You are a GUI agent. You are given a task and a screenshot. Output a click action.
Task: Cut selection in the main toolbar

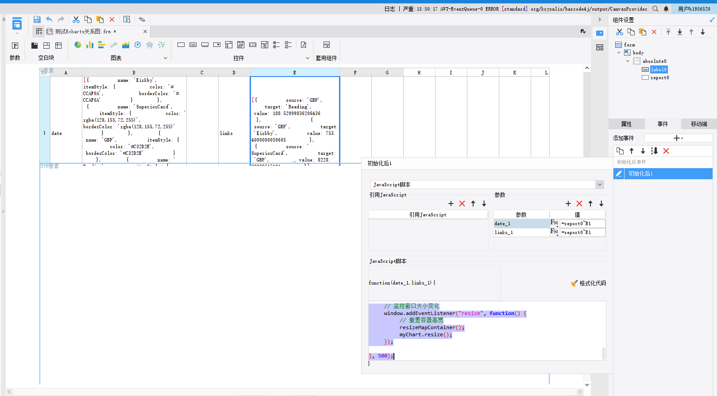point(76,19)
